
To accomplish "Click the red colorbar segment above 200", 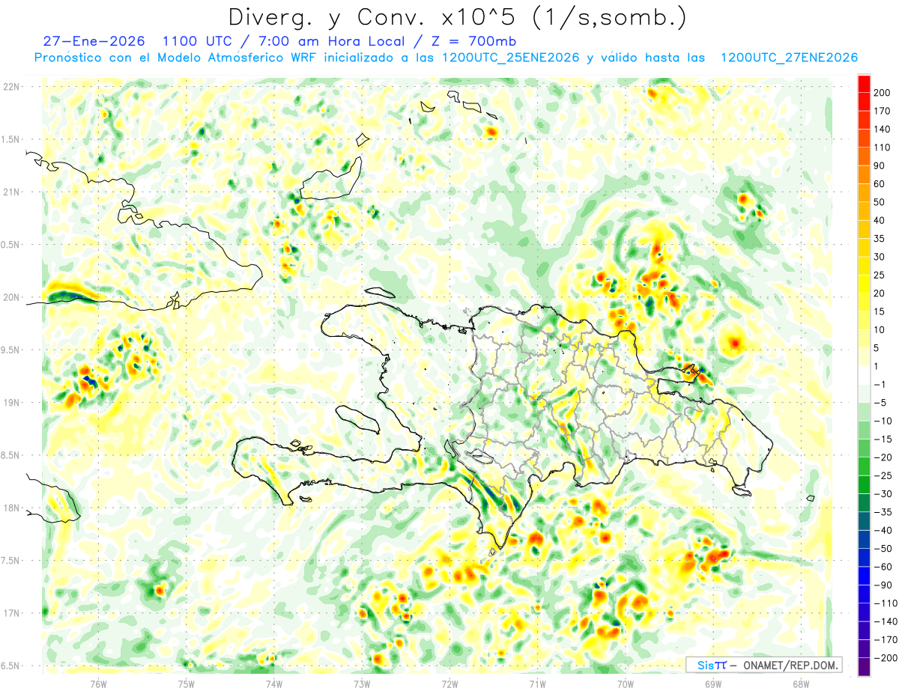I will click(864, 82).
